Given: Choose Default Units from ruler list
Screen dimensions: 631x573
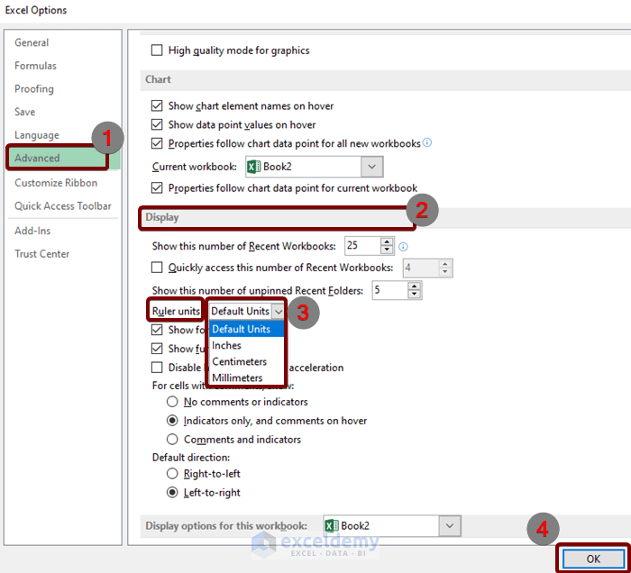Looking at the screenshot, I should click(246, 329).
